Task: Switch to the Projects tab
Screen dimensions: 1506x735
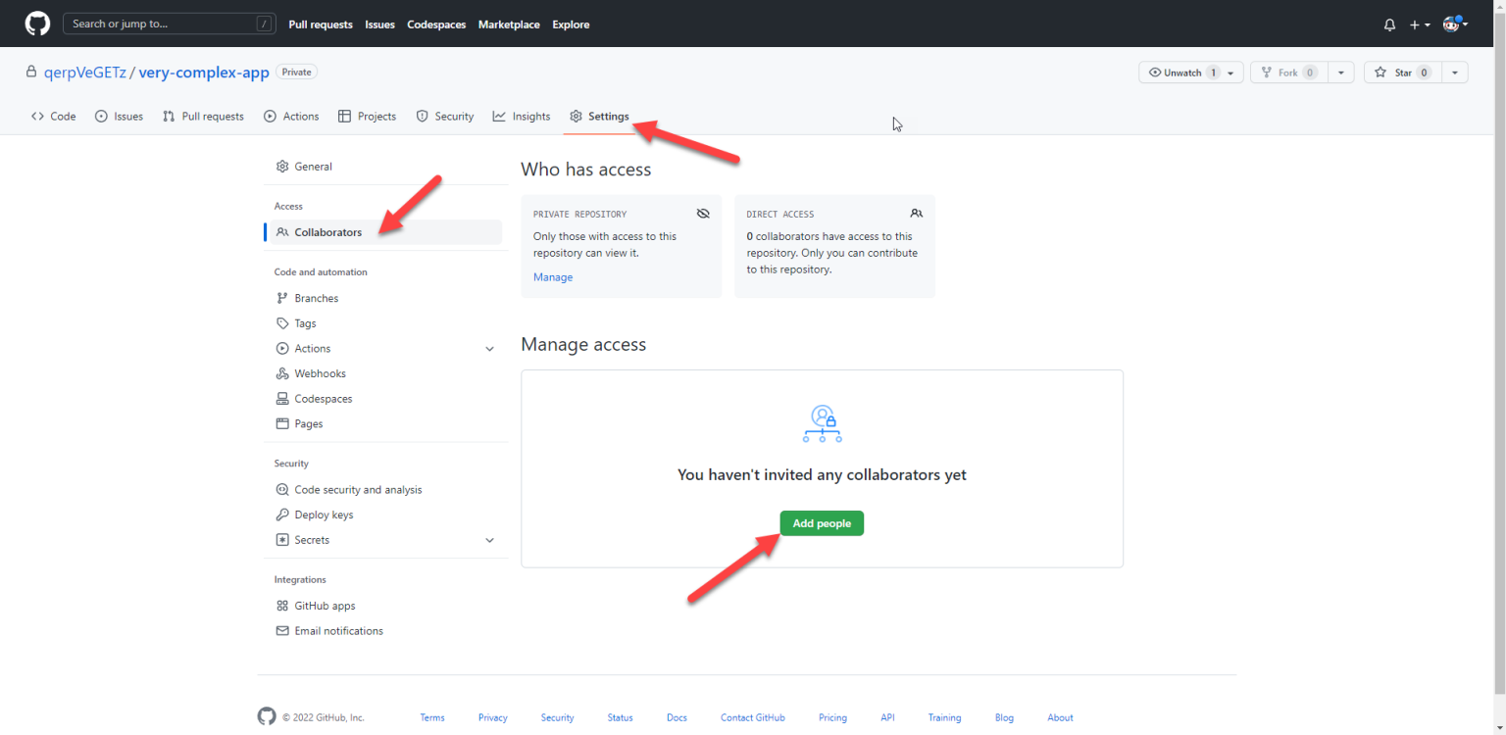Action: 367,116
